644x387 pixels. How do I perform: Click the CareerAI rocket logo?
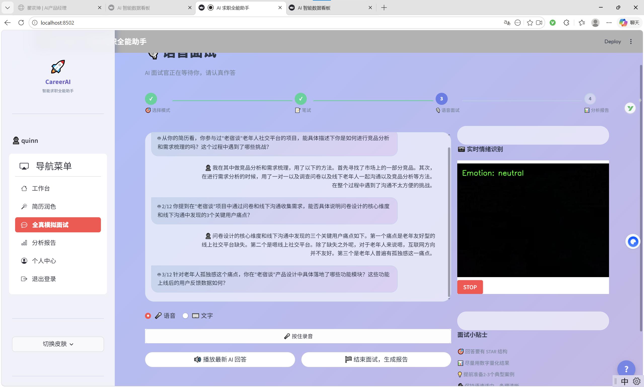(x=58, y=67)
